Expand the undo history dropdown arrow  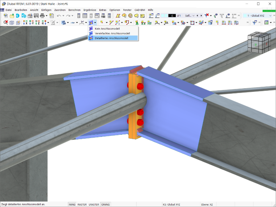[63, 16]
